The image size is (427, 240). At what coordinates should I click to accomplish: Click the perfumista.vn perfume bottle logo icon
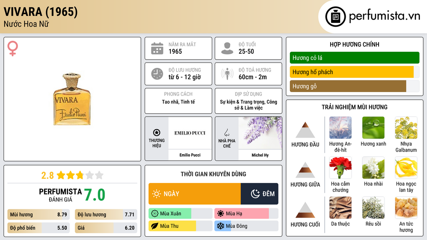(336, 17)
